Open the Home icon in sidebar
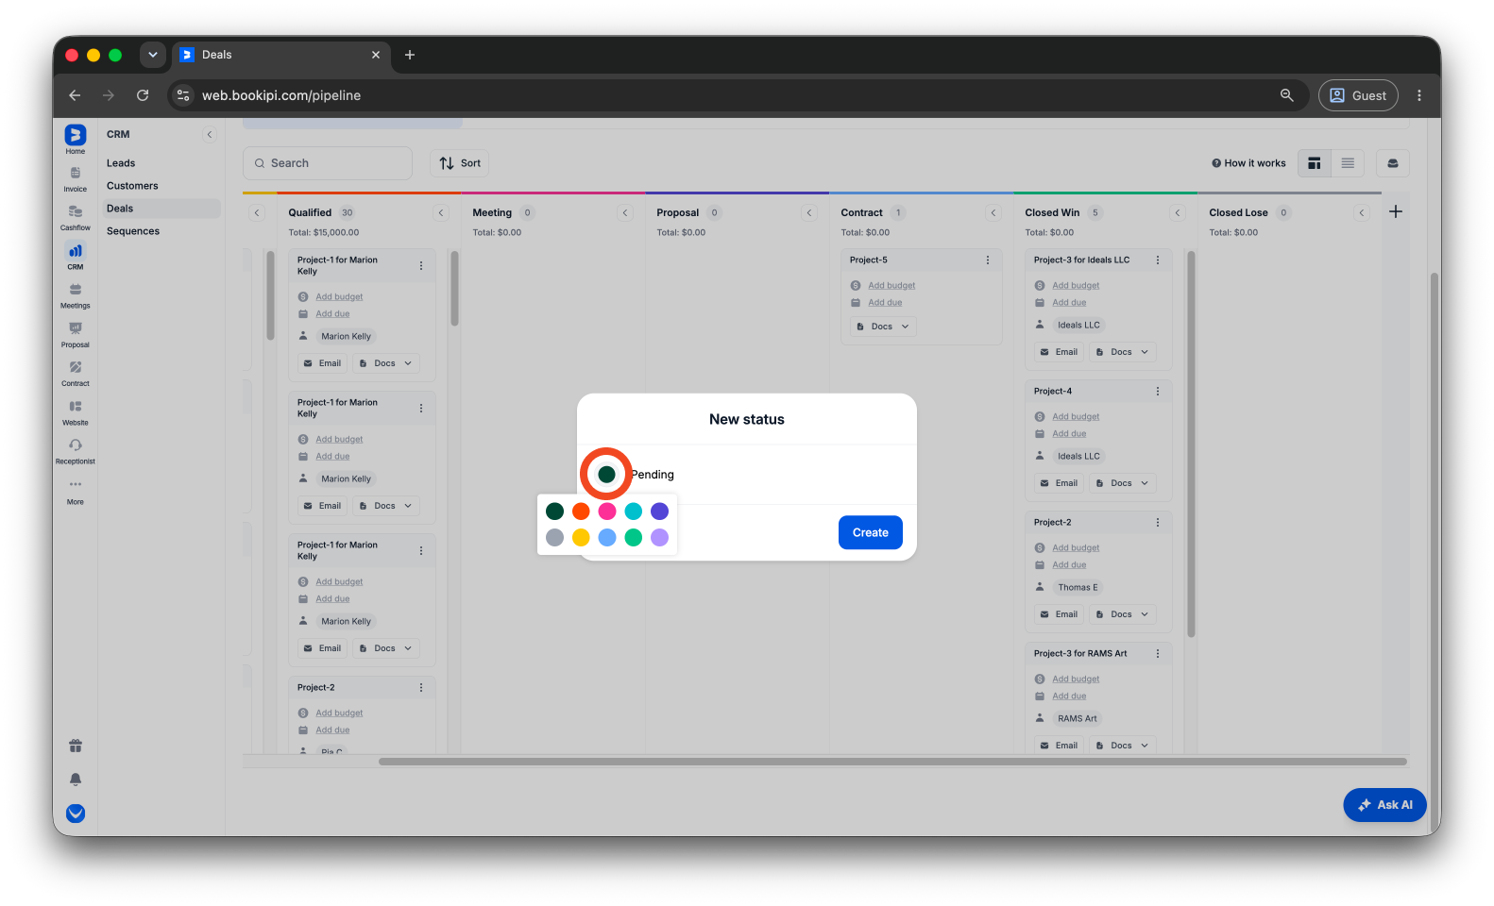 point(76,139)
